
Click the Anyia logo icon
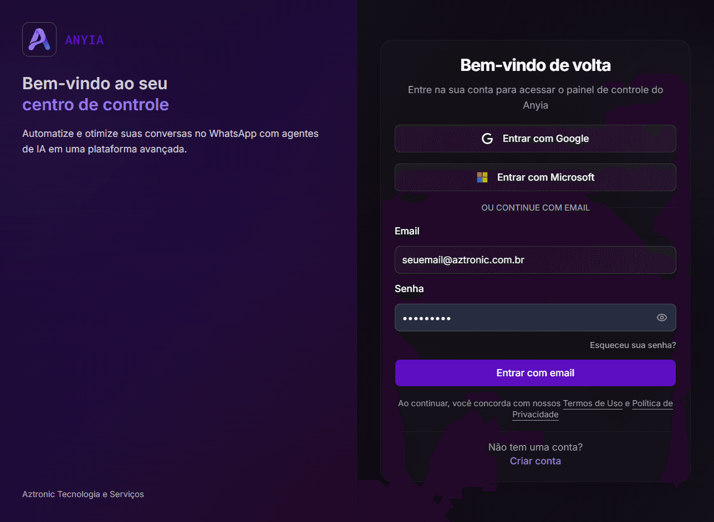tap(39, 39)
